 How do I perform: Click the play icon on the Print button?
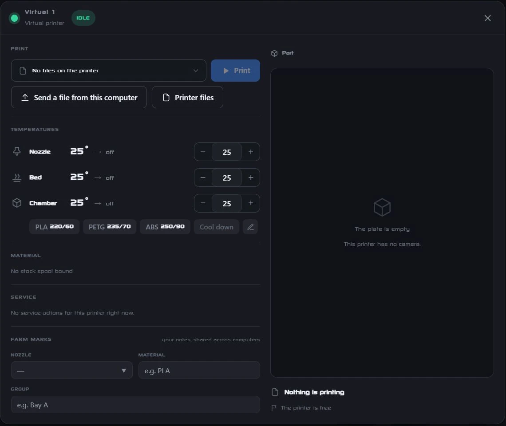(x=226, y=71)
